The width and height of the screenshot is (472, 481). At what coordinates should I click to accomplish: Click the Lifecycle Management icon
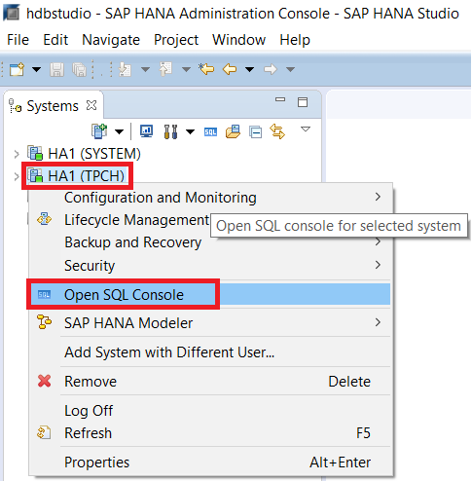pyautogui.click(x=44, y=219)
